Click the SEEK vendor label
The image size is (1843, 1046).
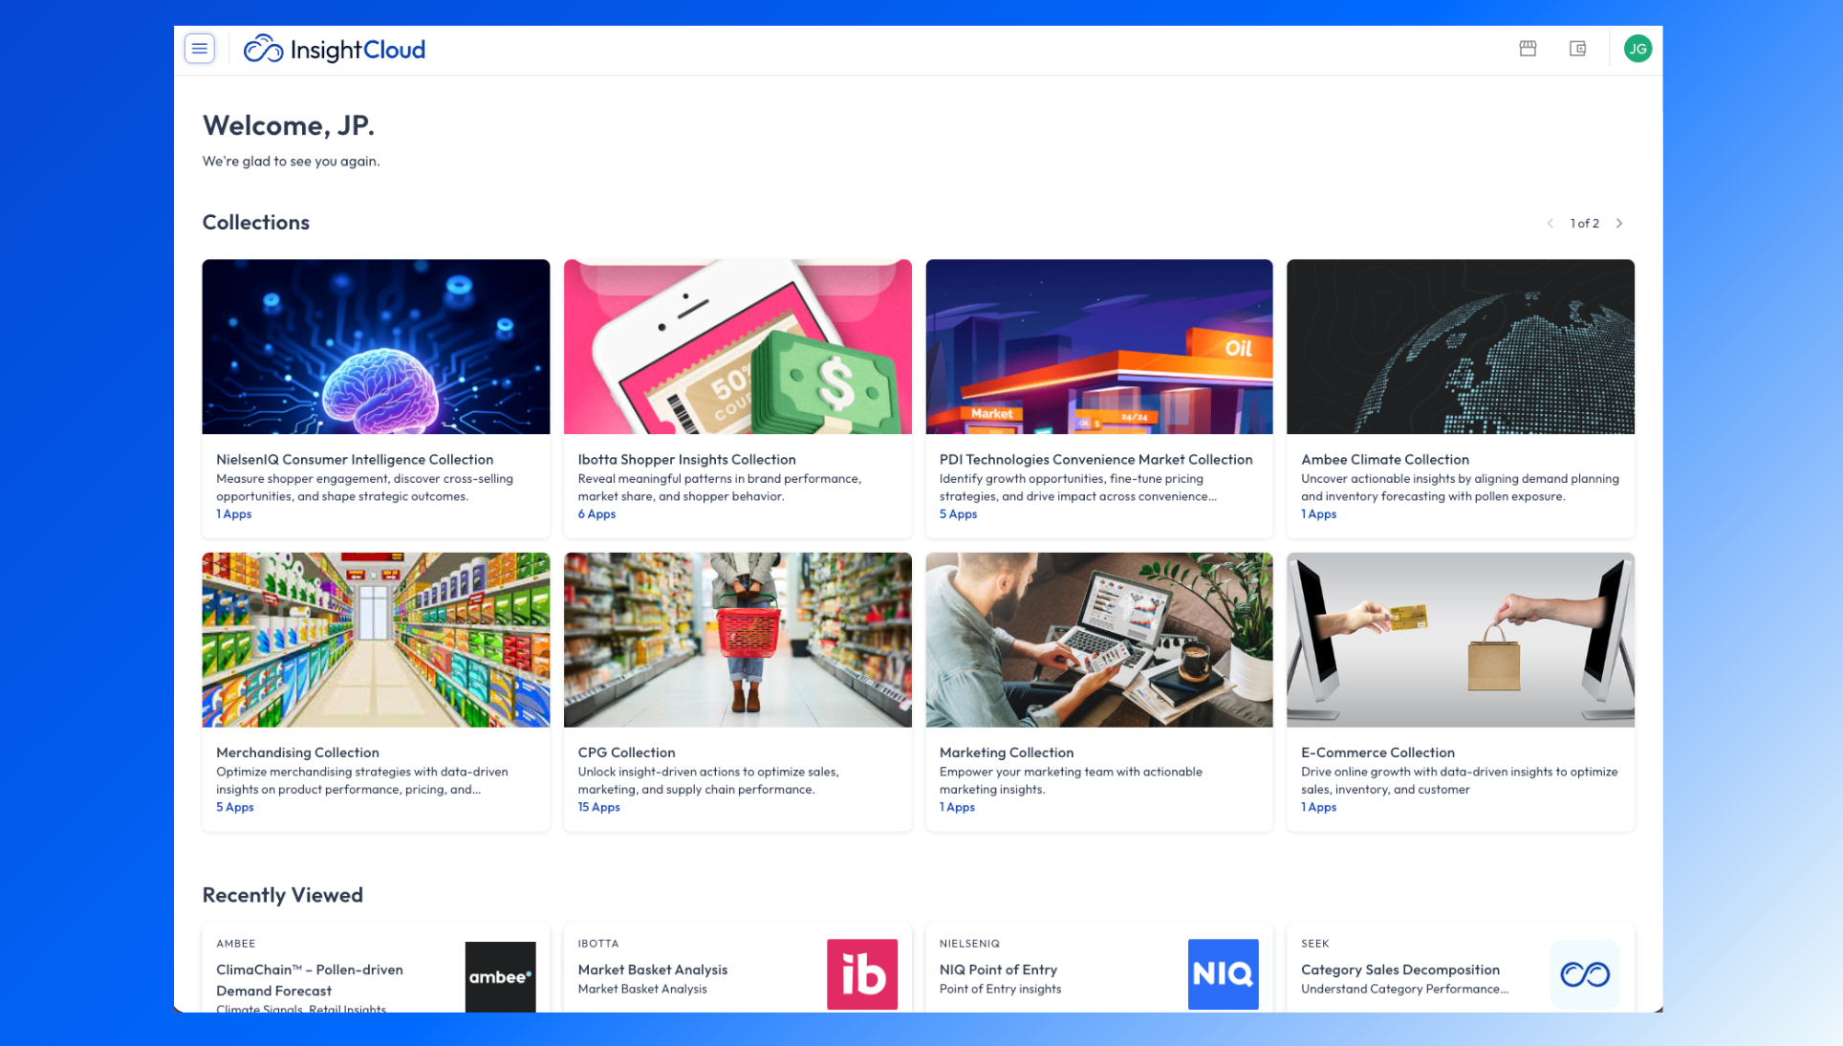pos(1315,944)
